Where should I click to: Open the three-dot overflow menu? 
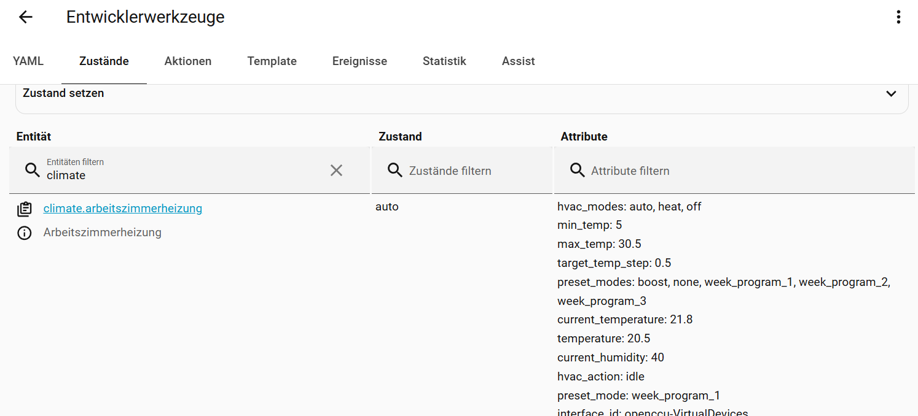898,17
